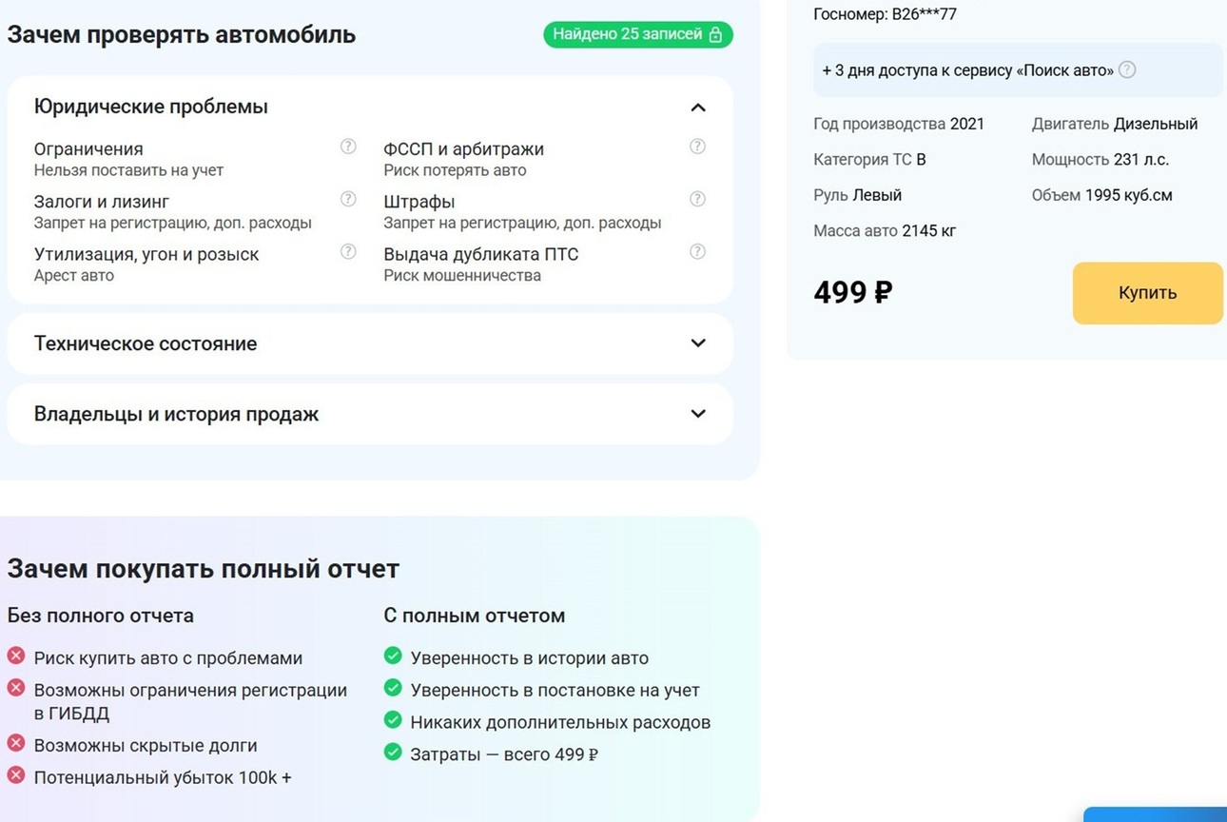Click Мощность 231 л.с. value
1227x822 pixels.
tap(1100, 159)
